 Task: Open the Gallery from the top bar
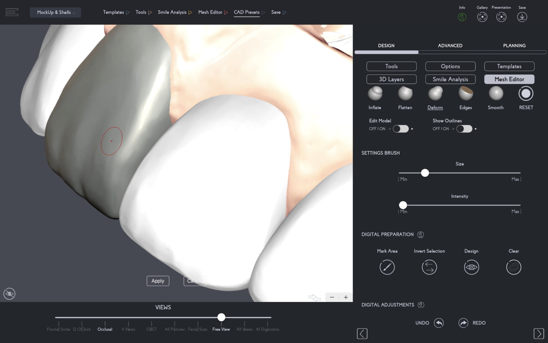(482, 17)
